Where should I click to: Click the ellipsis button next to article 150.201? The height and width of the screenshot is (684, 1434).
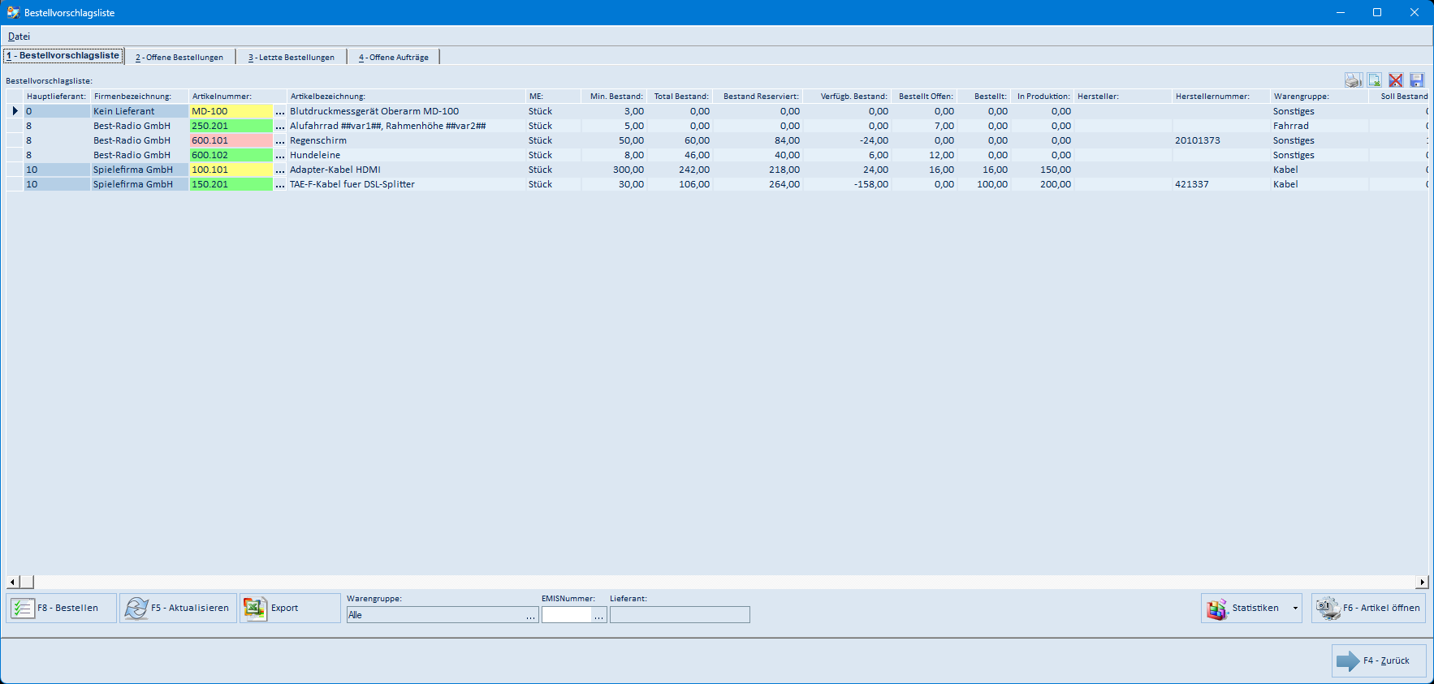coord(280,184)
